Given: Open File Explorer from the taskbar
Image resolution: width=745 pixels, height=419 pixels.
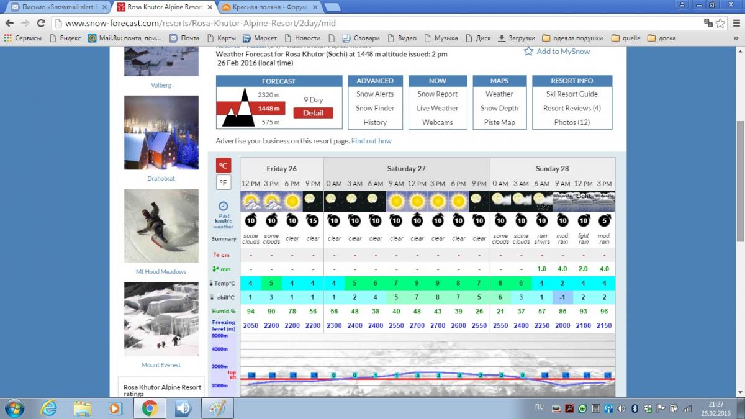Looking at the screenshot, I should 83,408.
